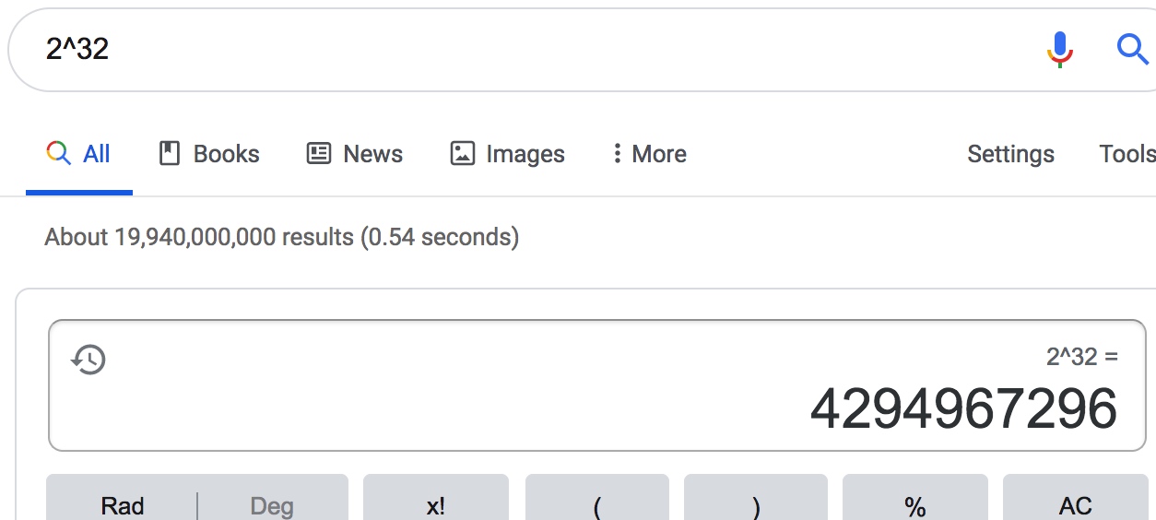Click the "2^32 =" expression in the calculator
This screenshot has width=1156, height=520.
pyautogui.click(x=1081, y=357)
